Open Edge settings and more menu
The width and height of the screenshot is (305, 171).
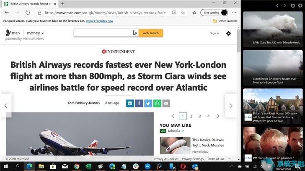tap(234, 13)
